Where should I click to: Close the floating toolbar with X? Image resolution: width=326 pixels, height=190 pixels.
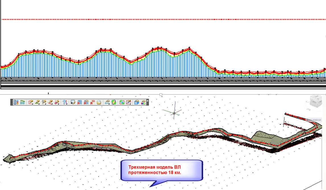click(x=147, y=101)
